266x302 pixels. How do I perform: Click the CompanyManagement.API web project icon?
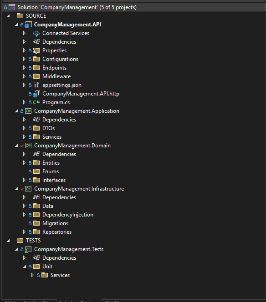click(x=28, y=25)
